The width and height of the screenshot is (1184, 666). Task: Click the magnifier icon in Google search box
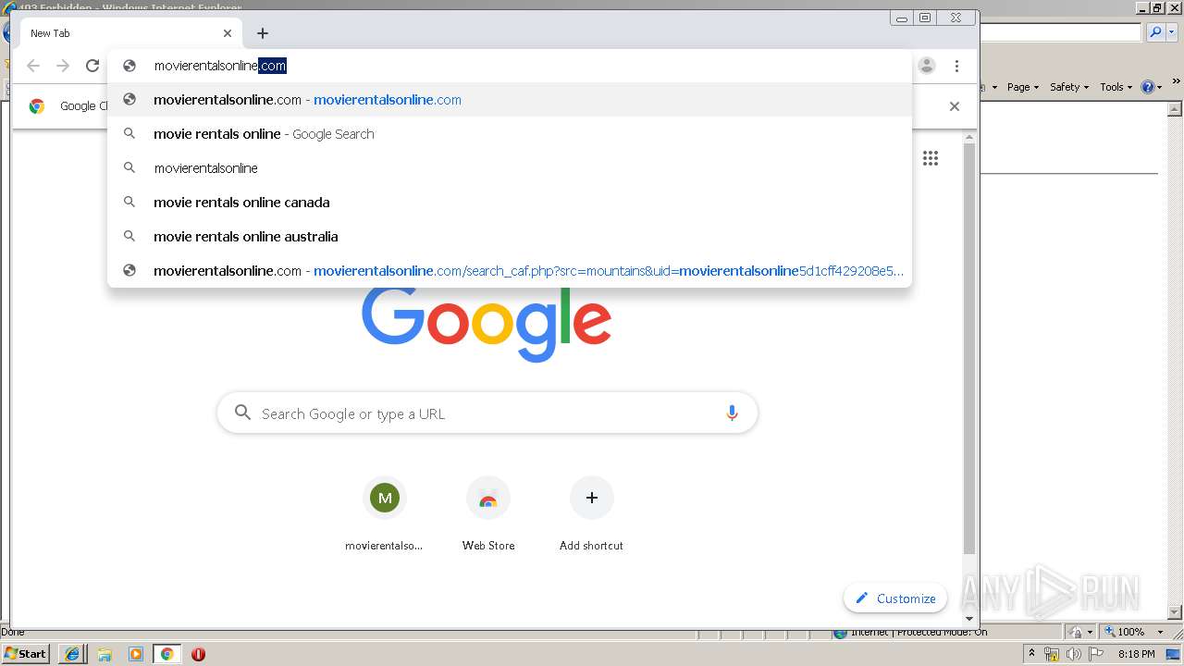pyautogui.click(x=242, y=413)
